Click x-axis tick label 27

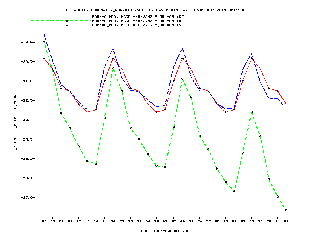[122, 221]
